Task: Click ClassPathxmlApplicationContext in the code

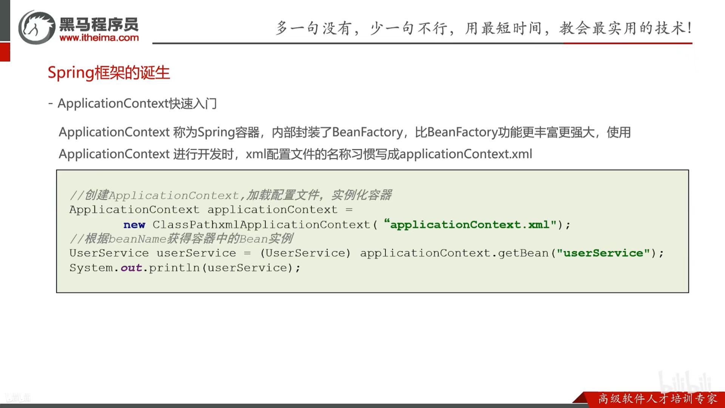Action: coord(261,225)
